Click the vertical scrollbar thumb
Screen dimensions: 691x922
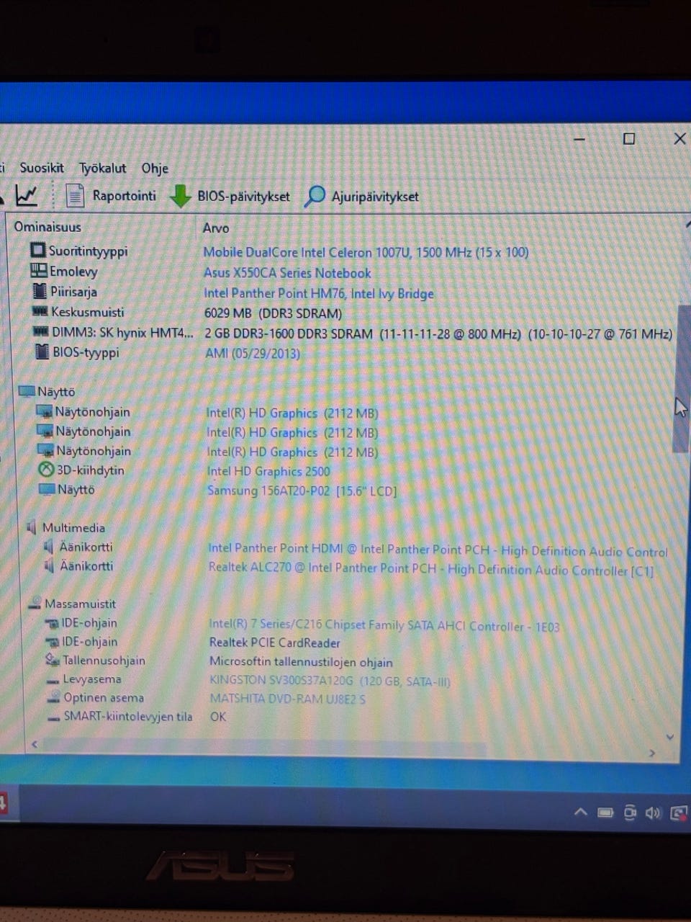pyautogui.click(x=681, y=379)
